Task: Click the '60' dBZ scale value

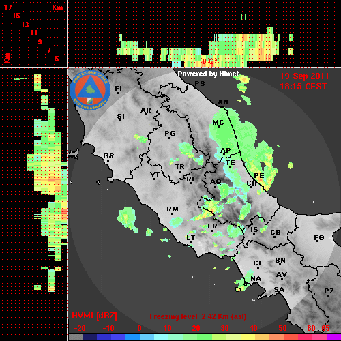Action: [x=311, y=328]
